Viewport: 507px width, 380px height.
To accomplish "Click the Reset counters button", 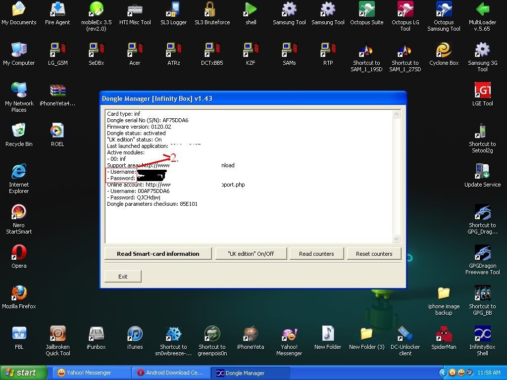I will (374, 254).
